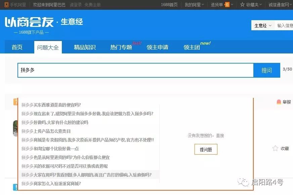The height and width of the screenshot is (195, 293).
Task: Click the 免费注册 link
Action: (x=92, y=5)
